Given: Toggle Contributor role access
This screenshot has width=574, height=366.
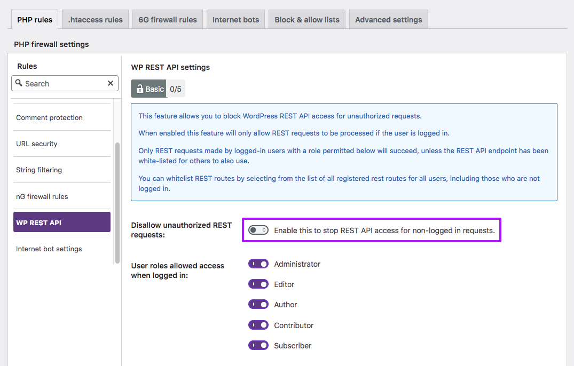Looking at the screenshot, I should coord(258,325).
